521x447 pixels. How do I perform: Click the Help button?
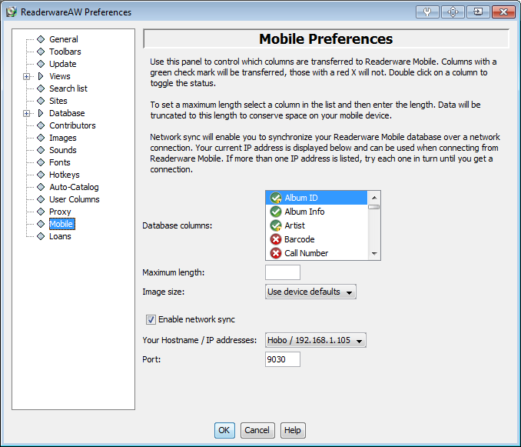click(x=293, y=430)
